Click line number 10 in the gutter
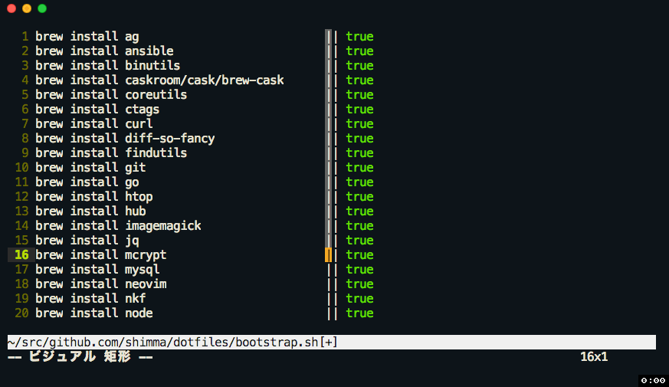The width and height of the screenshot is (669, 387). [21, 167]
